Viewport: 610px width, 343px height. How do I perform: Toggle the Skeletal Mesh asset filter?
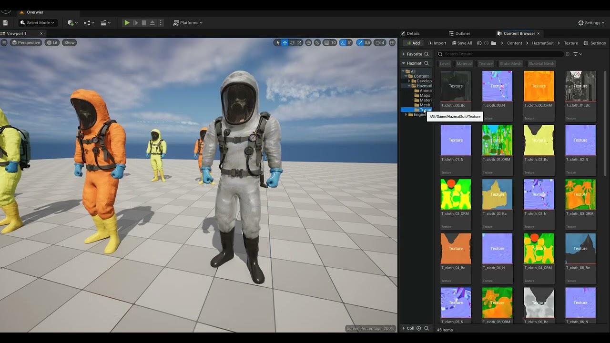[x=541, y=63]
